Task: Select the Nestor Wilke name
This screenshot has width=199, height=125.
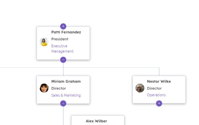Action: (x=159, y=81)
